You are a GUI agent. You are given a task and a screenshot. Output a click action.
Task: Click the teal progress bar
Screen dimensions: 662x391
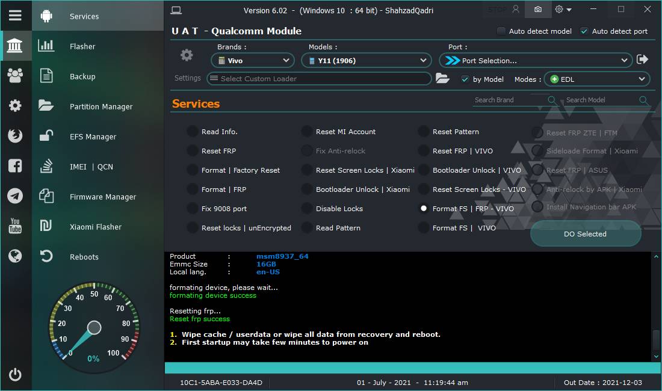point(412,368)
